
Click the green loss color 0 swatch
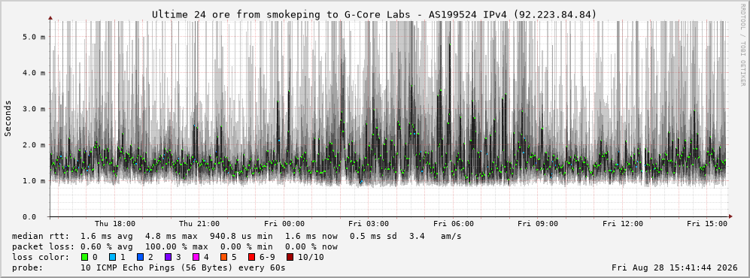point(85,257)
